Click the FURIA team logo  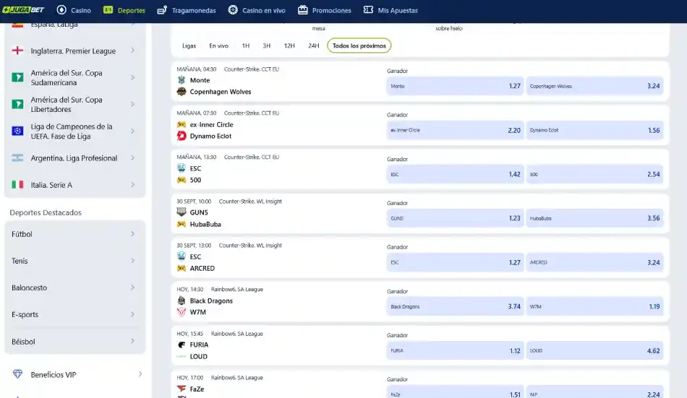pyautogui.click(x=182, y=345)
